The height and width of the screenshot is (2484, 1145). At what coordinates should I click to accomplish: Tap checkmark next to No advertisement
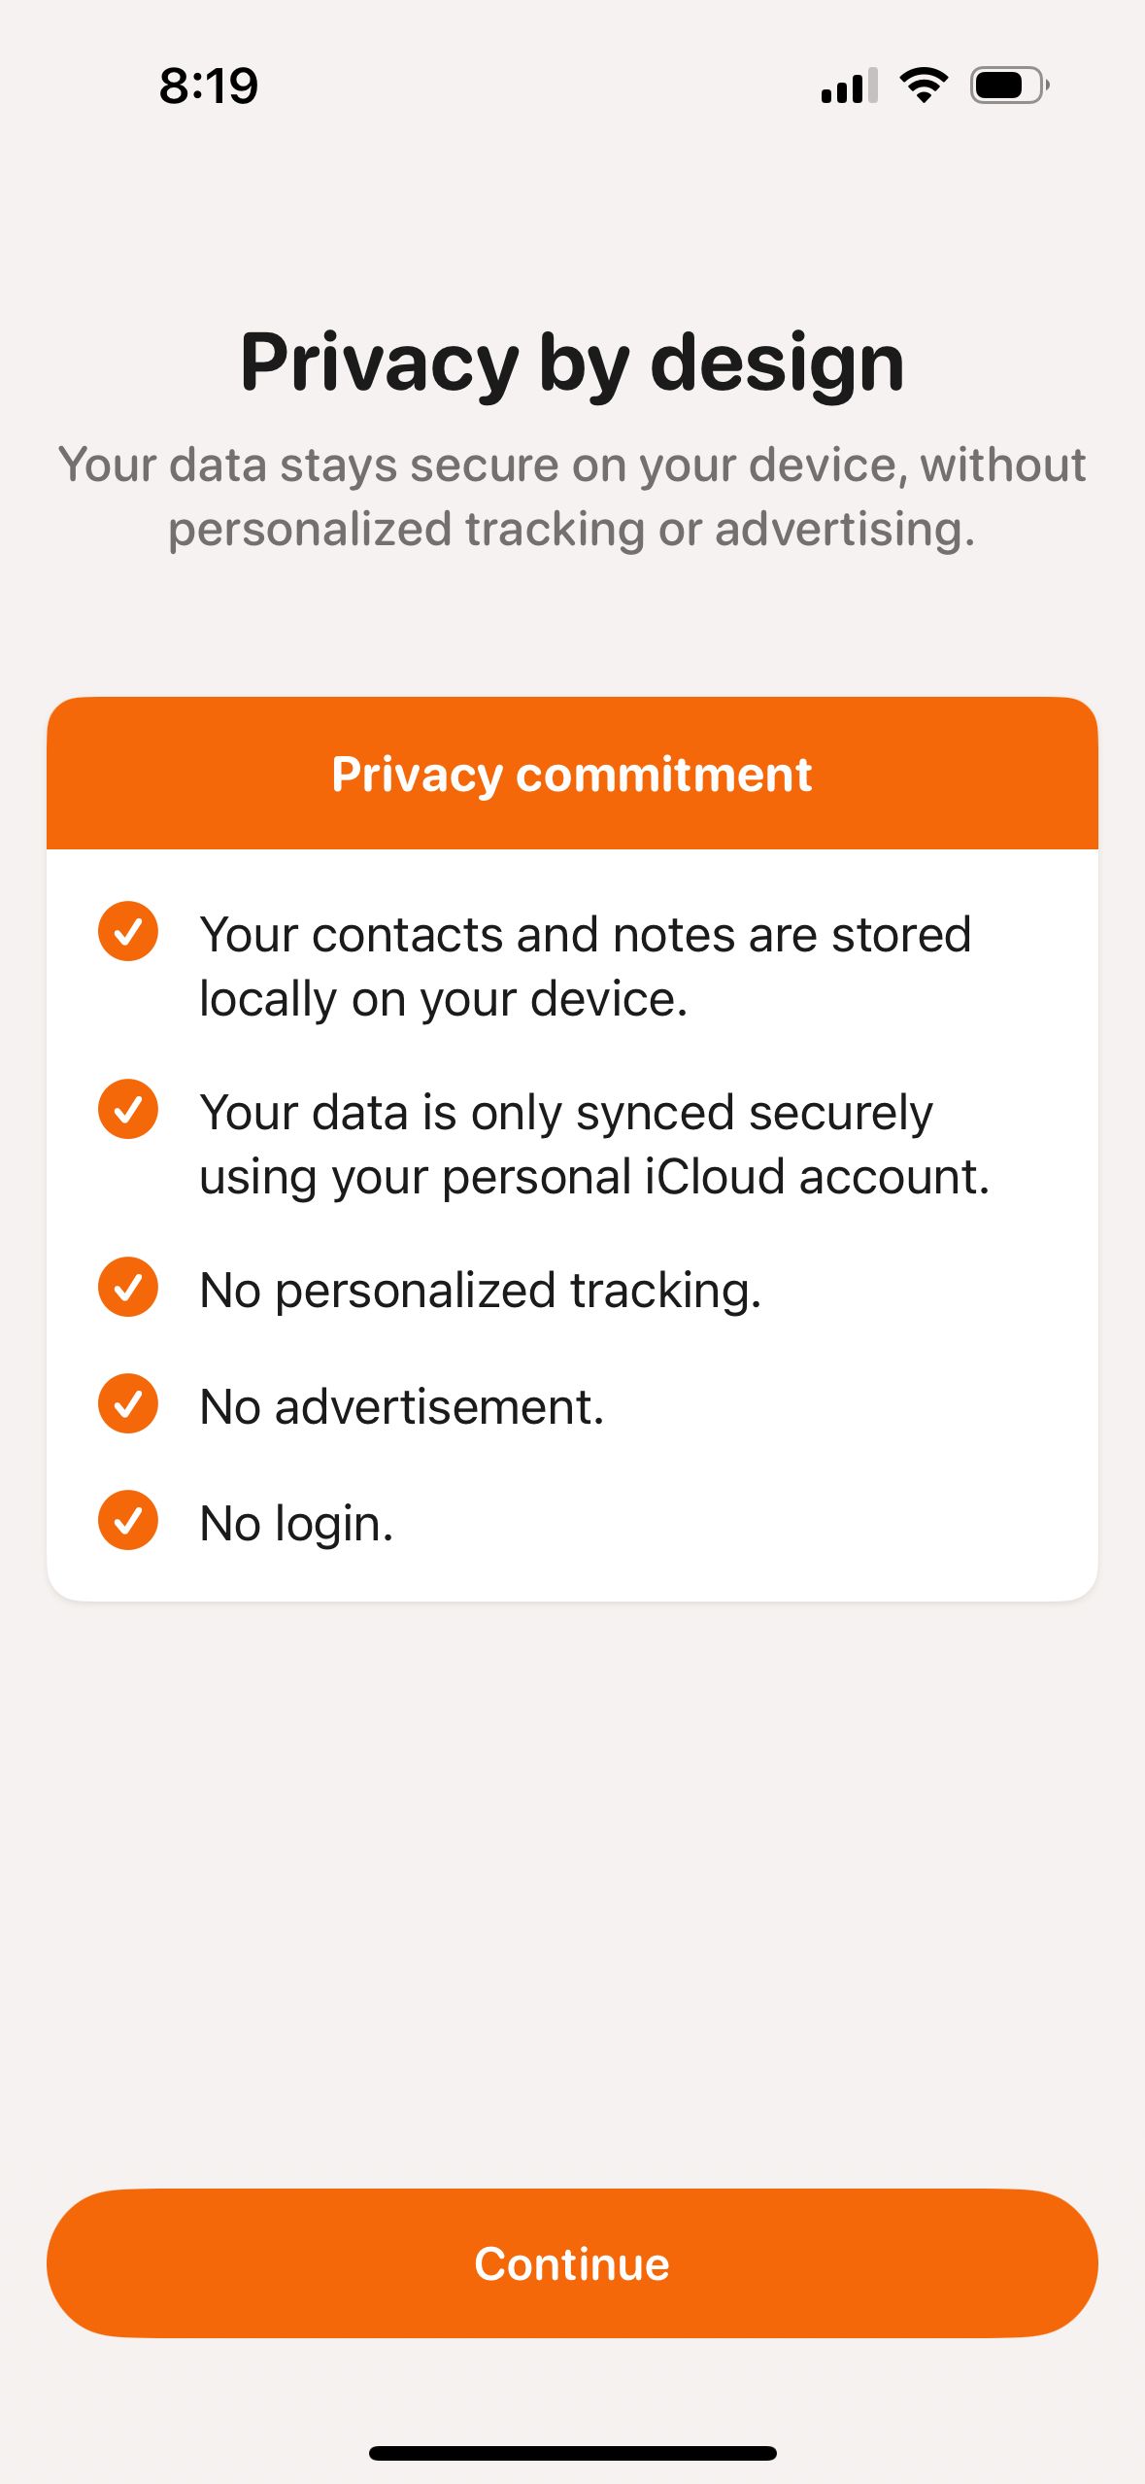point(128,1403)
